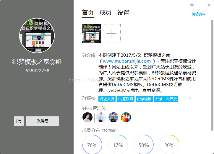Click the 成员分布 (39/500) heading
This screenshot has height=154, width=214.
click(99, 130)
